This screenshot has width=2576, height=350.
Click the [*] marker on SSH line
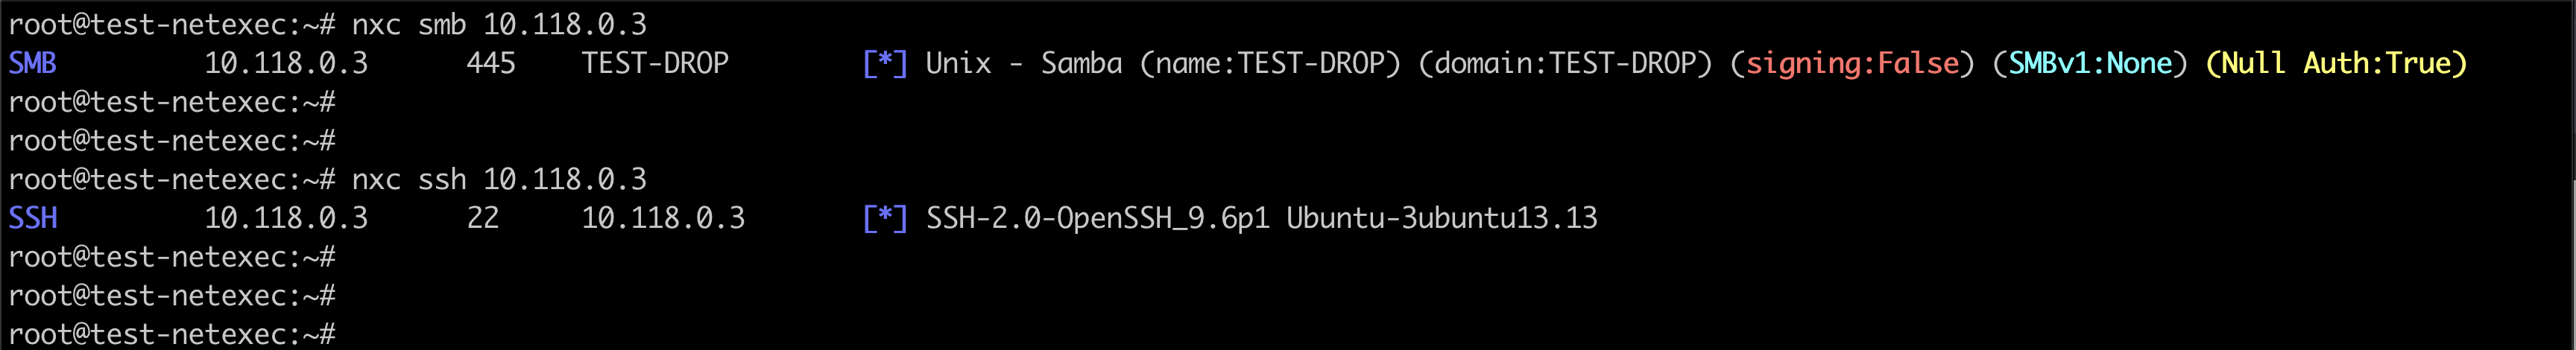(x=884, y=218)
